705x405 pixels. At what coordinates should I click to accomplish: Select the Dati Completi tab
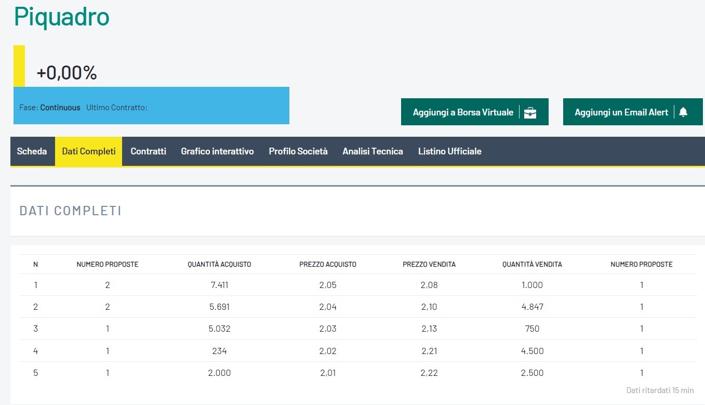point(89,151)
